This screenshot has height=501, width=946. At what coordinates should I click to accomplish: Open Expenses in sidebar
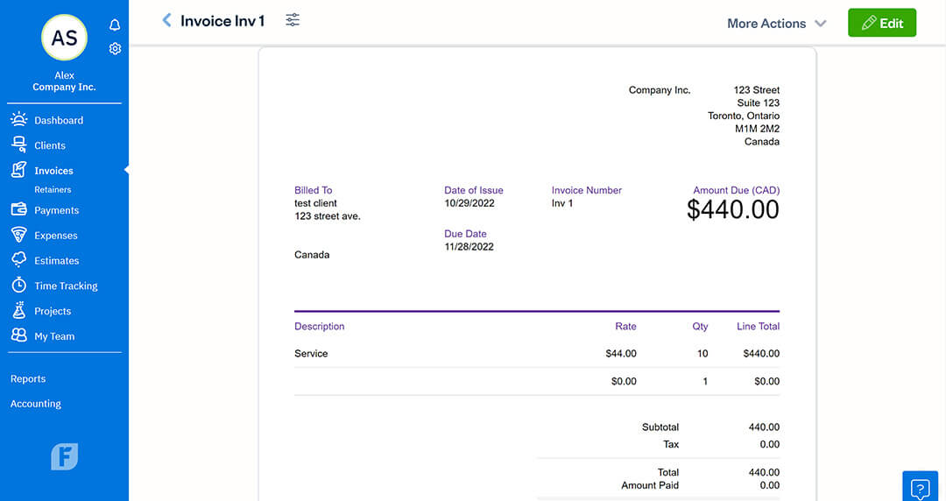pos(55,236)
